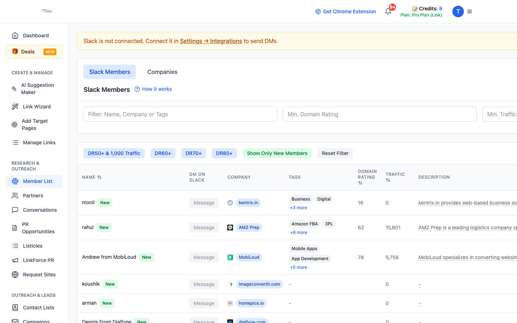517x323 pixels.
Task: Click the LinkForce PR megaphone icon
Action: pos(15,260)
